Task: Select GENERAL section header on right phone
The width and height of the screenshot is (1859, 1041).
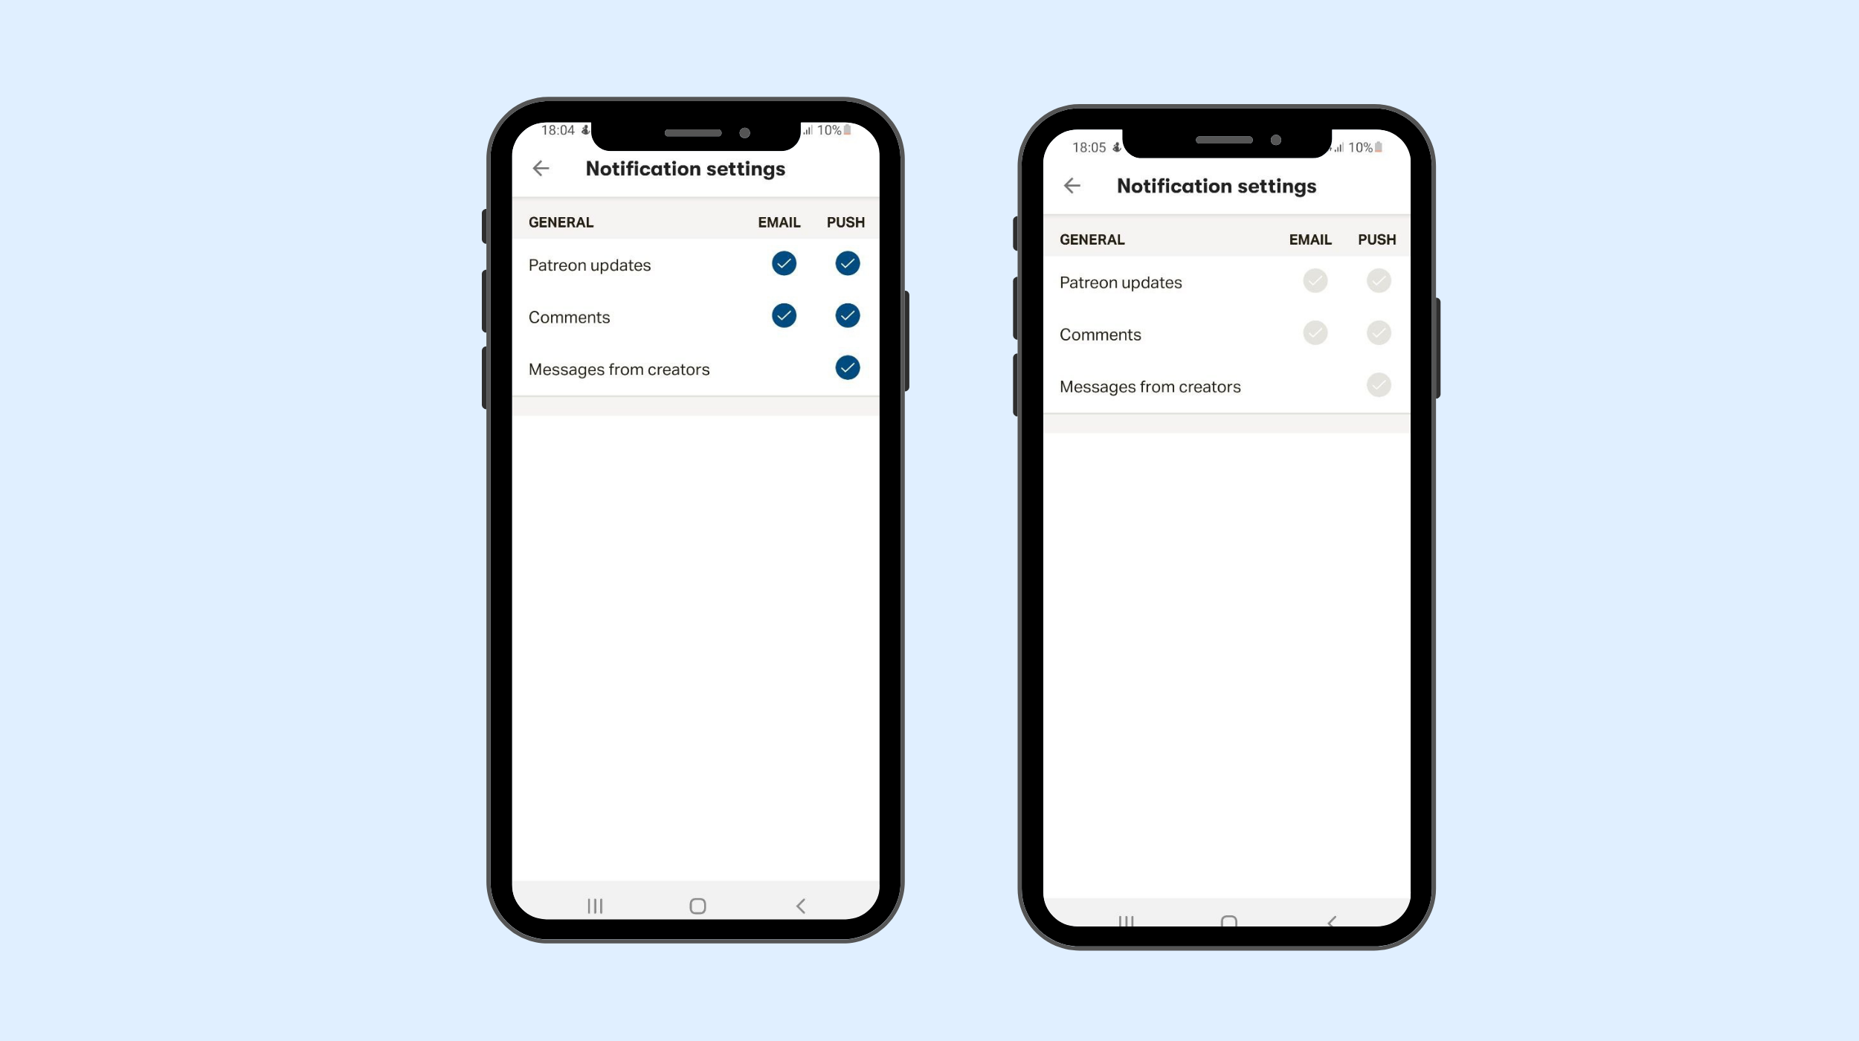Action: (x=1092, y=239)
